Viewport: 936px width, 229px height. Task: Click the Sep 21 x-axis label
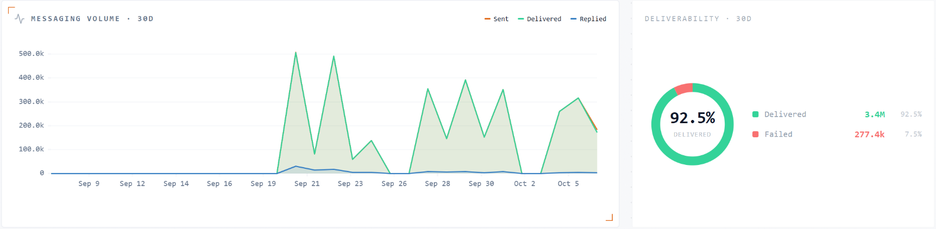pos(307,184)
